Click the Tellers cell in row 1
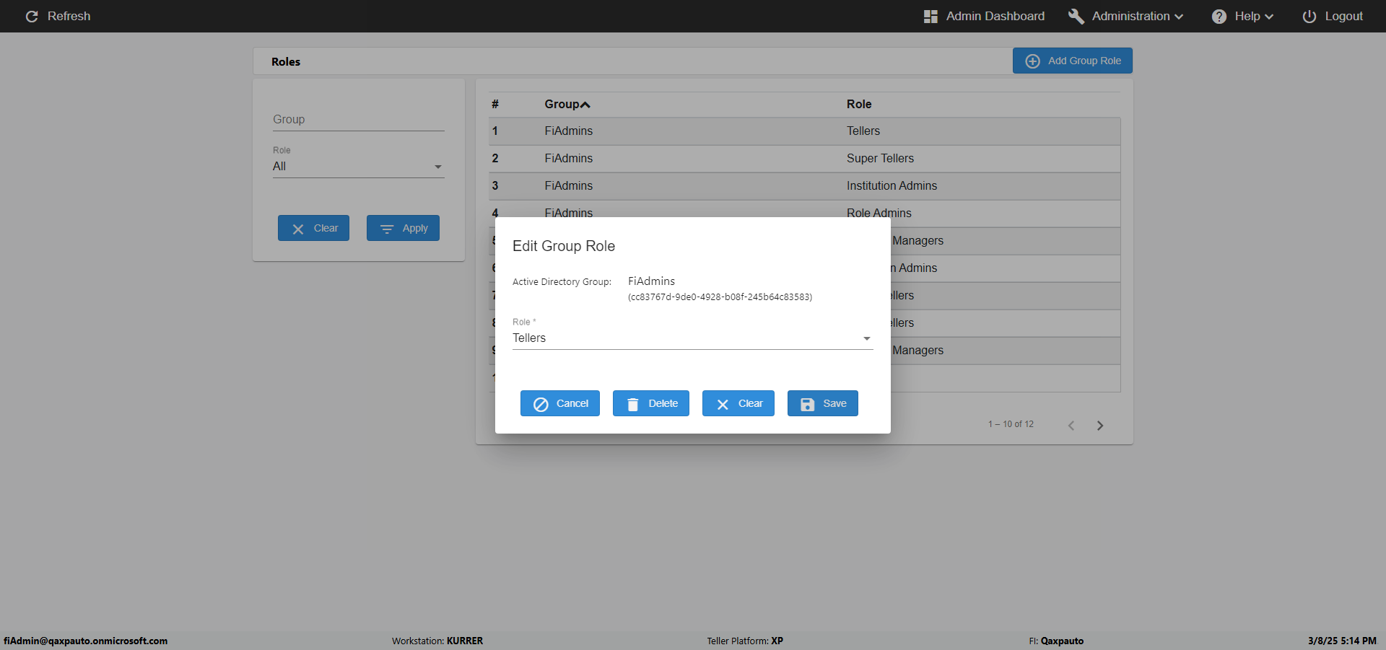This screenshot has height=650, width=1386. (x=863, y=131)
